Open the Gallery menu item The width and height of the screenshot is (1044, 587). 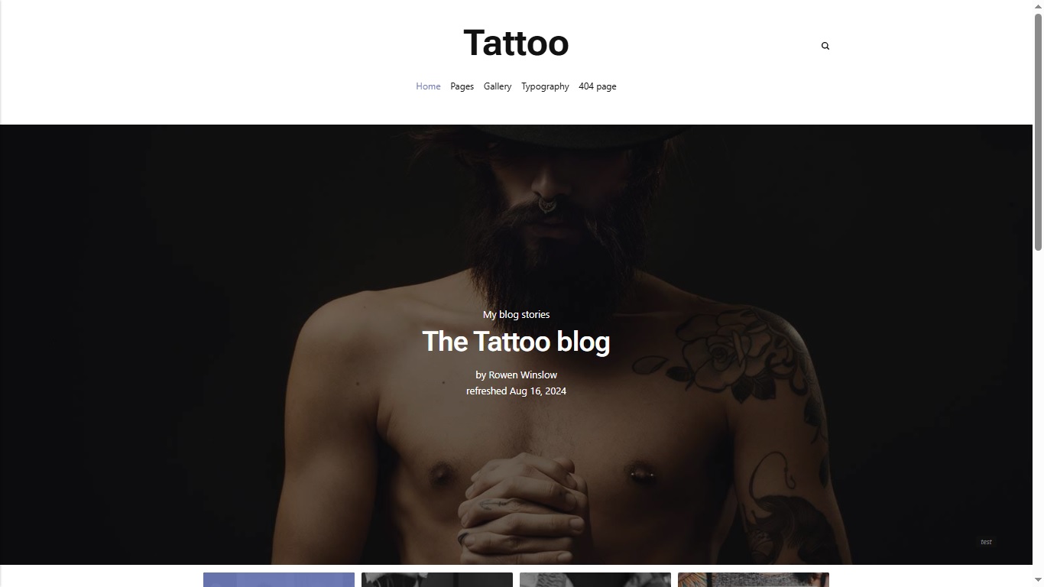coord(498,86)
